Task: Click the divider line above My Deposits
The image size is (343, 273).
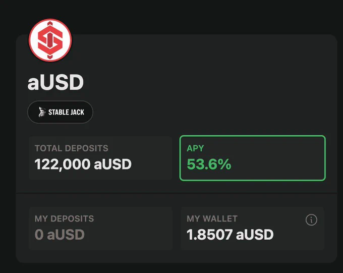Action: coord(177,193)
